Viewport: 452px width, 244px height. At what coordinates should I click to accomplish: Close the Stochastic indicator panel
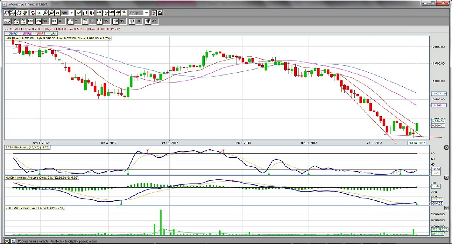pos(446,148)
